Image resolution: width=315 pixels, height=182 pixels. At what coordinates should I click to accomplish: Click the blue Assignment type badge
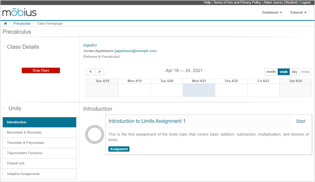click(x=119, y=149)
